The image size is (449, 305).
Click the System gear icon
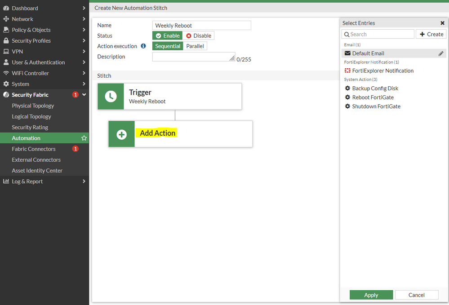6,84
